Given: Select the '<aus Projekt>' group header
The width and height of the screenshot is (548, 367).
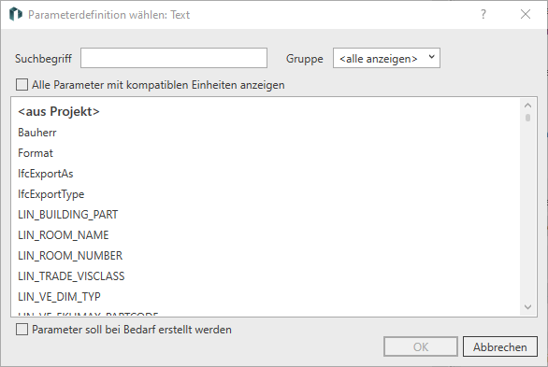Looking at the screenshot, I should (x=59, y=112).
